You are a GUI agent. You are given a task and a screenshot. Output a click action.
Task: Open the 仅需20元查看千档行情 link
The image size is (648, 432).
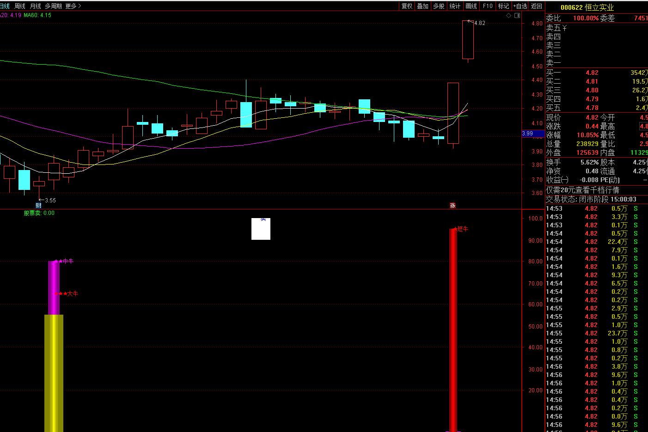point(582,190)
